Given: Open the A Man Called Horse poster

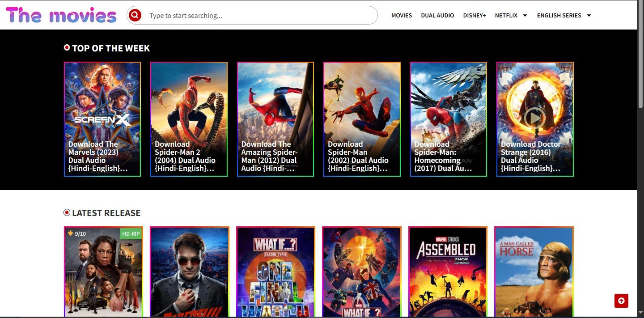Looking at the screenshot, I should (534, 272).
